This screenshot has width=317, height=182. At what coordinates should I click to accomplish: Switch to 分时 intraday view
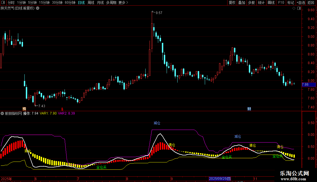pyautogui.click(x=11, y=3)
